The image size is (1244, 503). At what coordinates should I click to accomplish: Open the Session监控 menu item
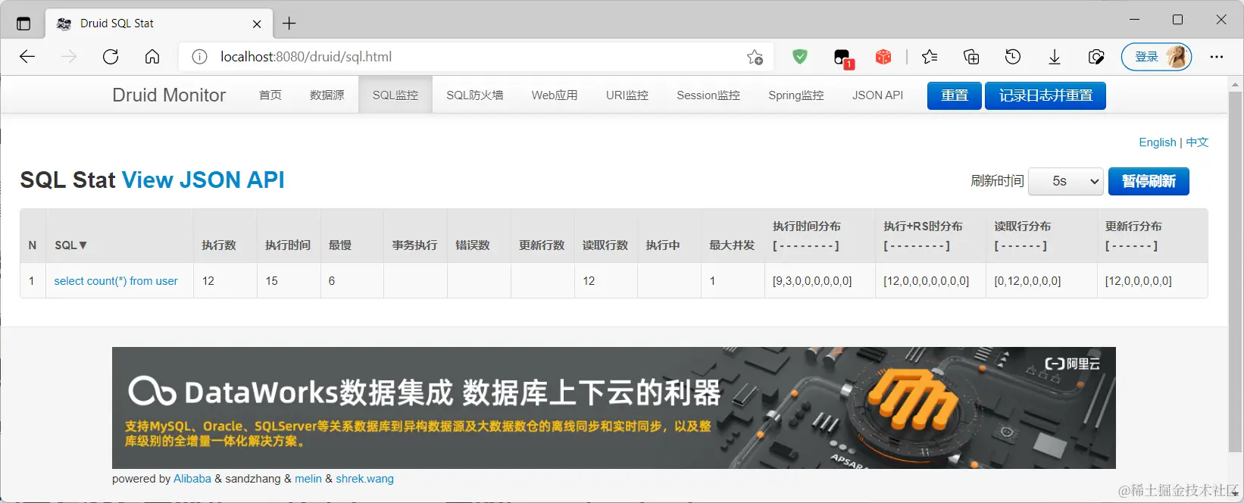pos(708,95)
